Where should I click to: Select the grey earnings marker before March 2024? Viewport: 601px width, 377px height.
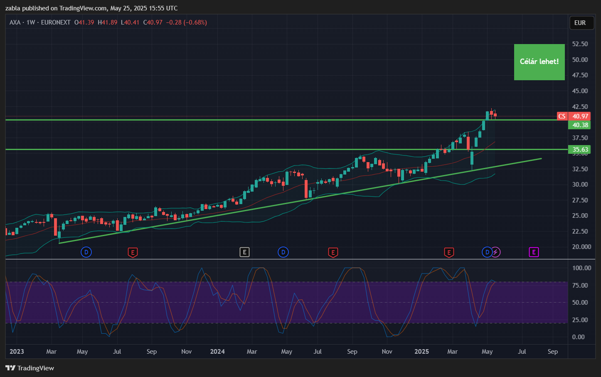pos(244,252)
